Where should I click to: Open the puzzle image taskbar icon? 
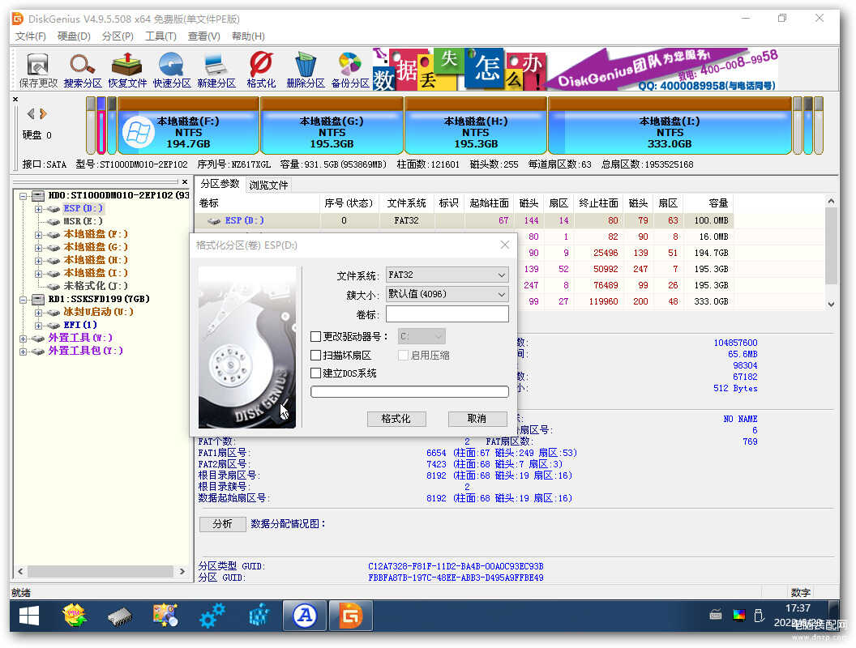click(x=165, y=616)
